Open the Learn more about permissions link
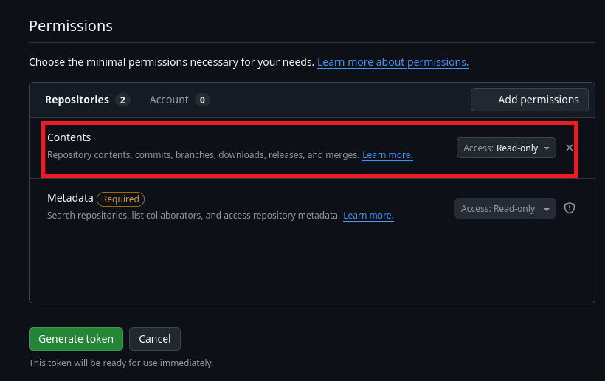Image resolution: width=605 pixels, height=381 pixels. [393, 62]
